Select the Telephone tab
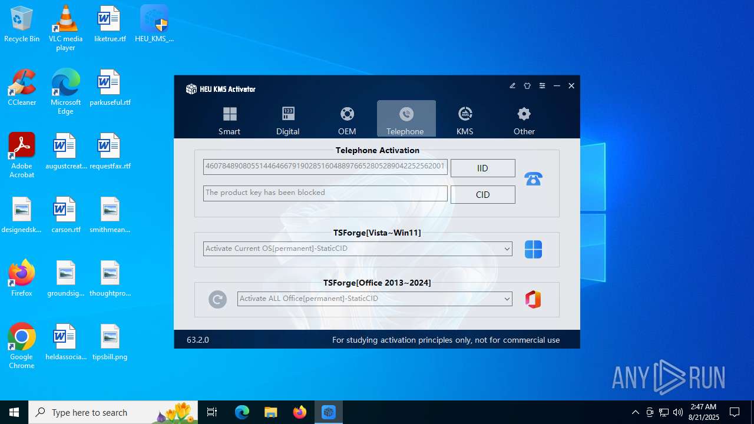The height and width of the screenshot is (424, 754). pos(406,120)
